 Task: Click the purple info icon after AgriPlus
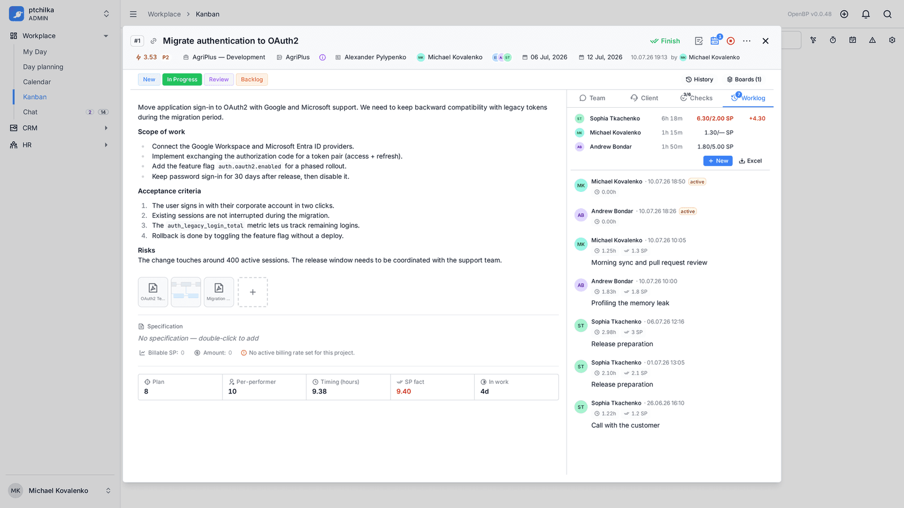[323, 58]
